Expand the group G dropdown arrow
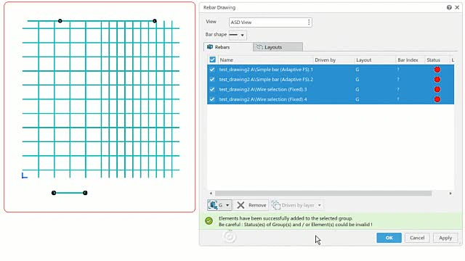 pyautogui.click(x=227, y=205)
